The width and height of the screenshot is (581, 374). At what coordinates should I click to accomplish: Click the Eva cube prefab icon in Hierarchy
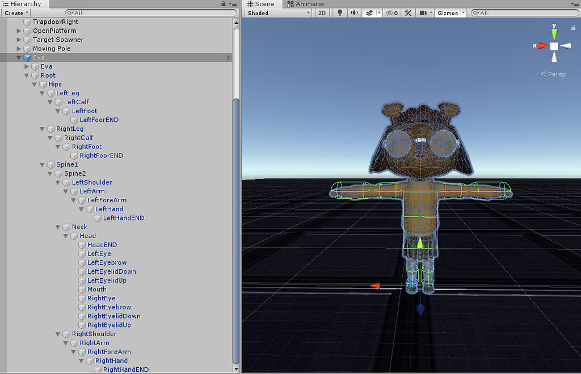click(27, 57)
